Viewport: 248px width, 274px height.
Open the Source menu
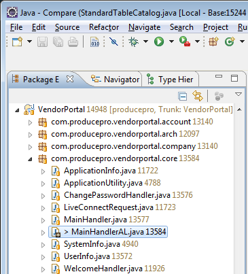[x=67, y=27]
